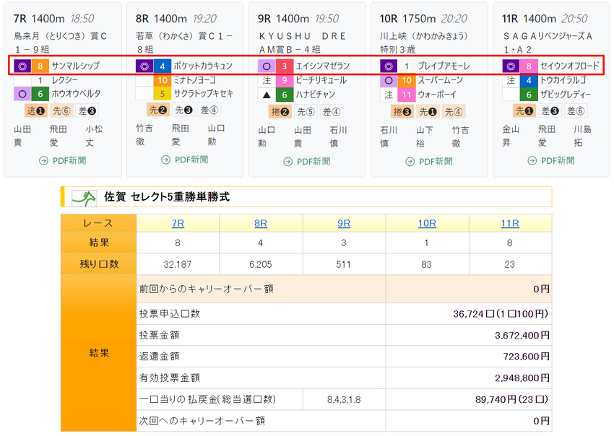Click blue number 4 badge of ポケットカラキュン
Viewport: 614px width, 436px height.
tap(162, 66)
